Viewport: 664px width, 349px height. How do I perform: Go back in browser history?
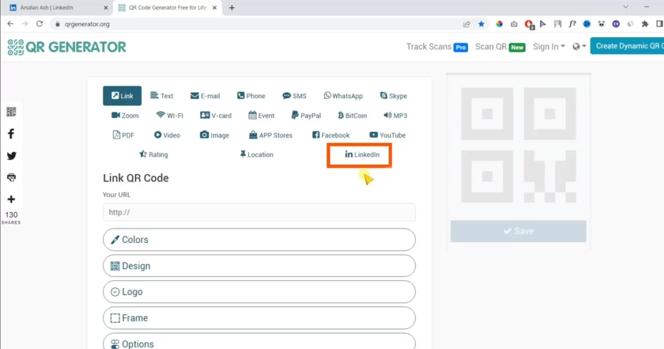[10, 24]
